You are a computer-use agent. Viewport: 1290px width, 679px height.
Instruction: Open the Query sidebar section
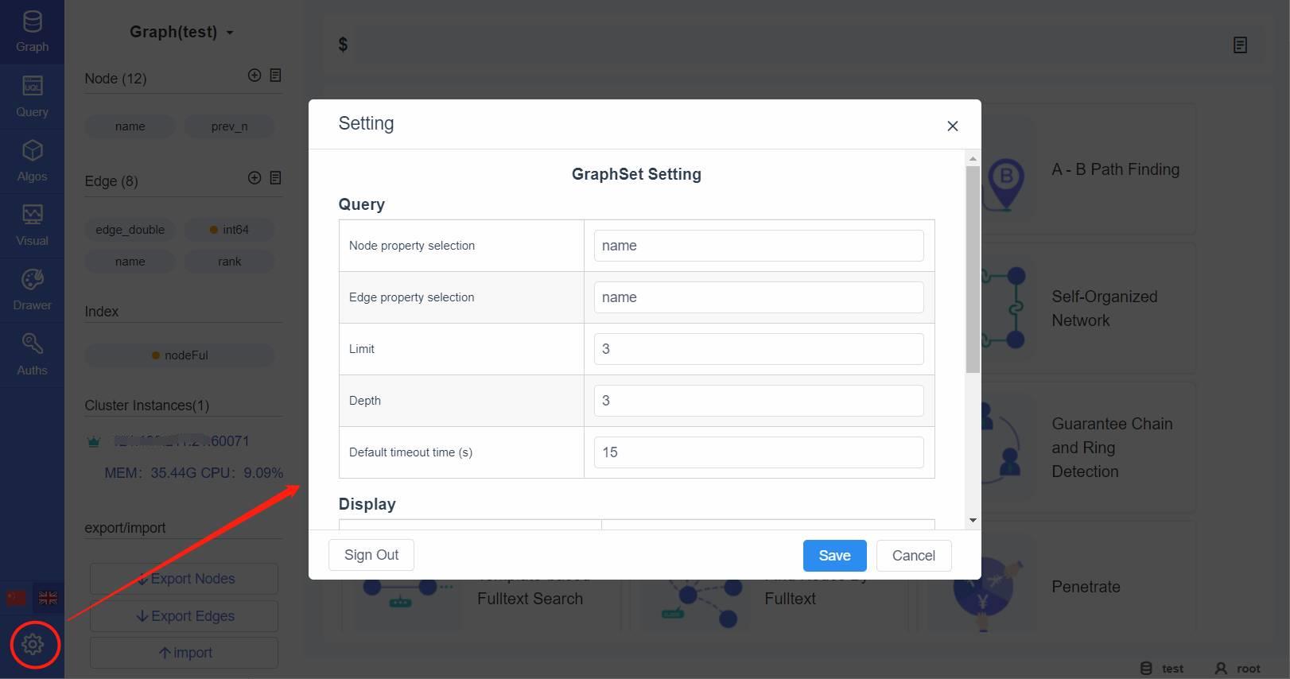[x=32, y=96]
